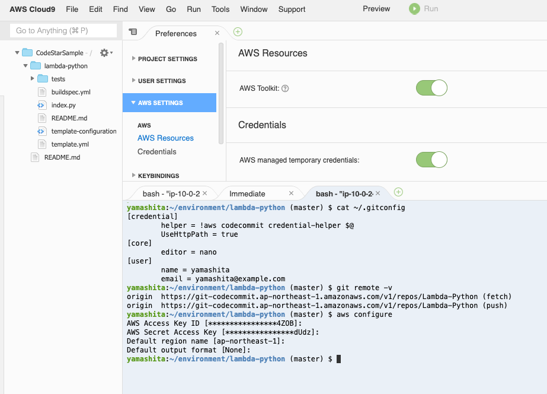Add a new terminal tab with plus icon
The height and width of the screenshot is (394, 547).
pos(398,192)
